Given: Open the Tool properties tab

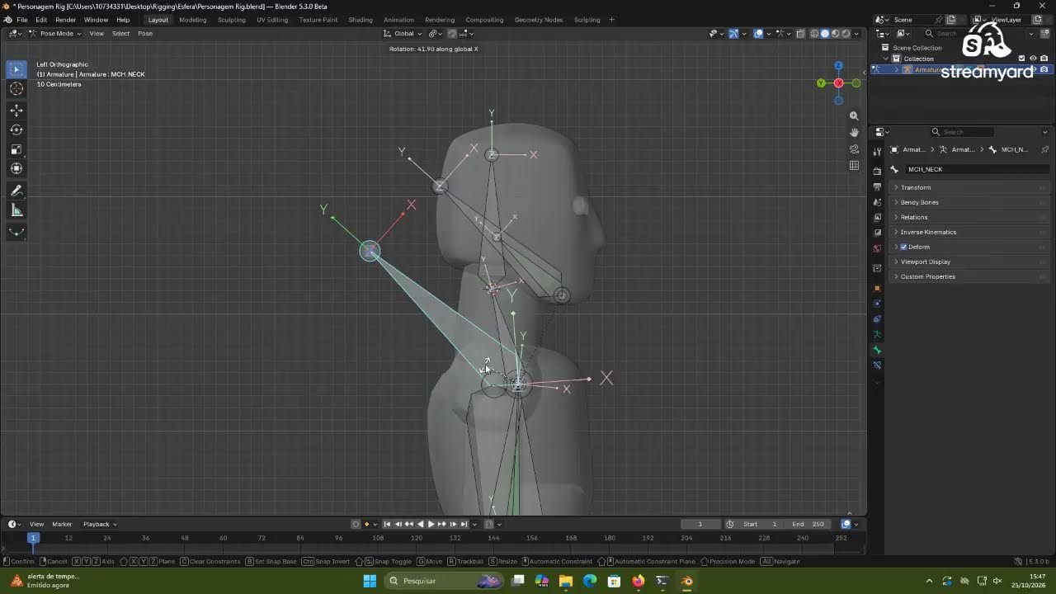Looking at the screenshot, I should click(877, 151).
